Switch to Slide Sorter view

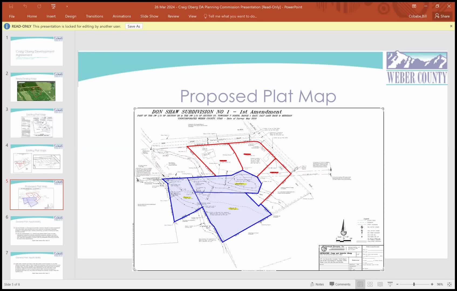click(370, 284)
